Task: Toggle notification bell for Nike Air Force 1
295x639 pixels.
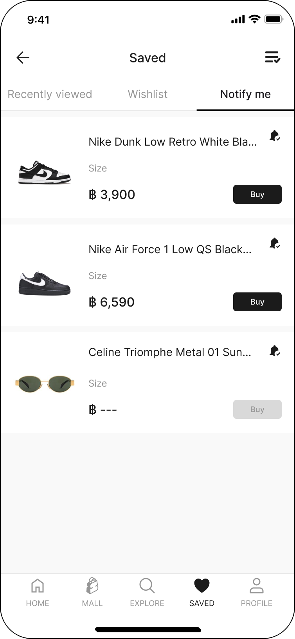Action: click(x=275, y=243)
